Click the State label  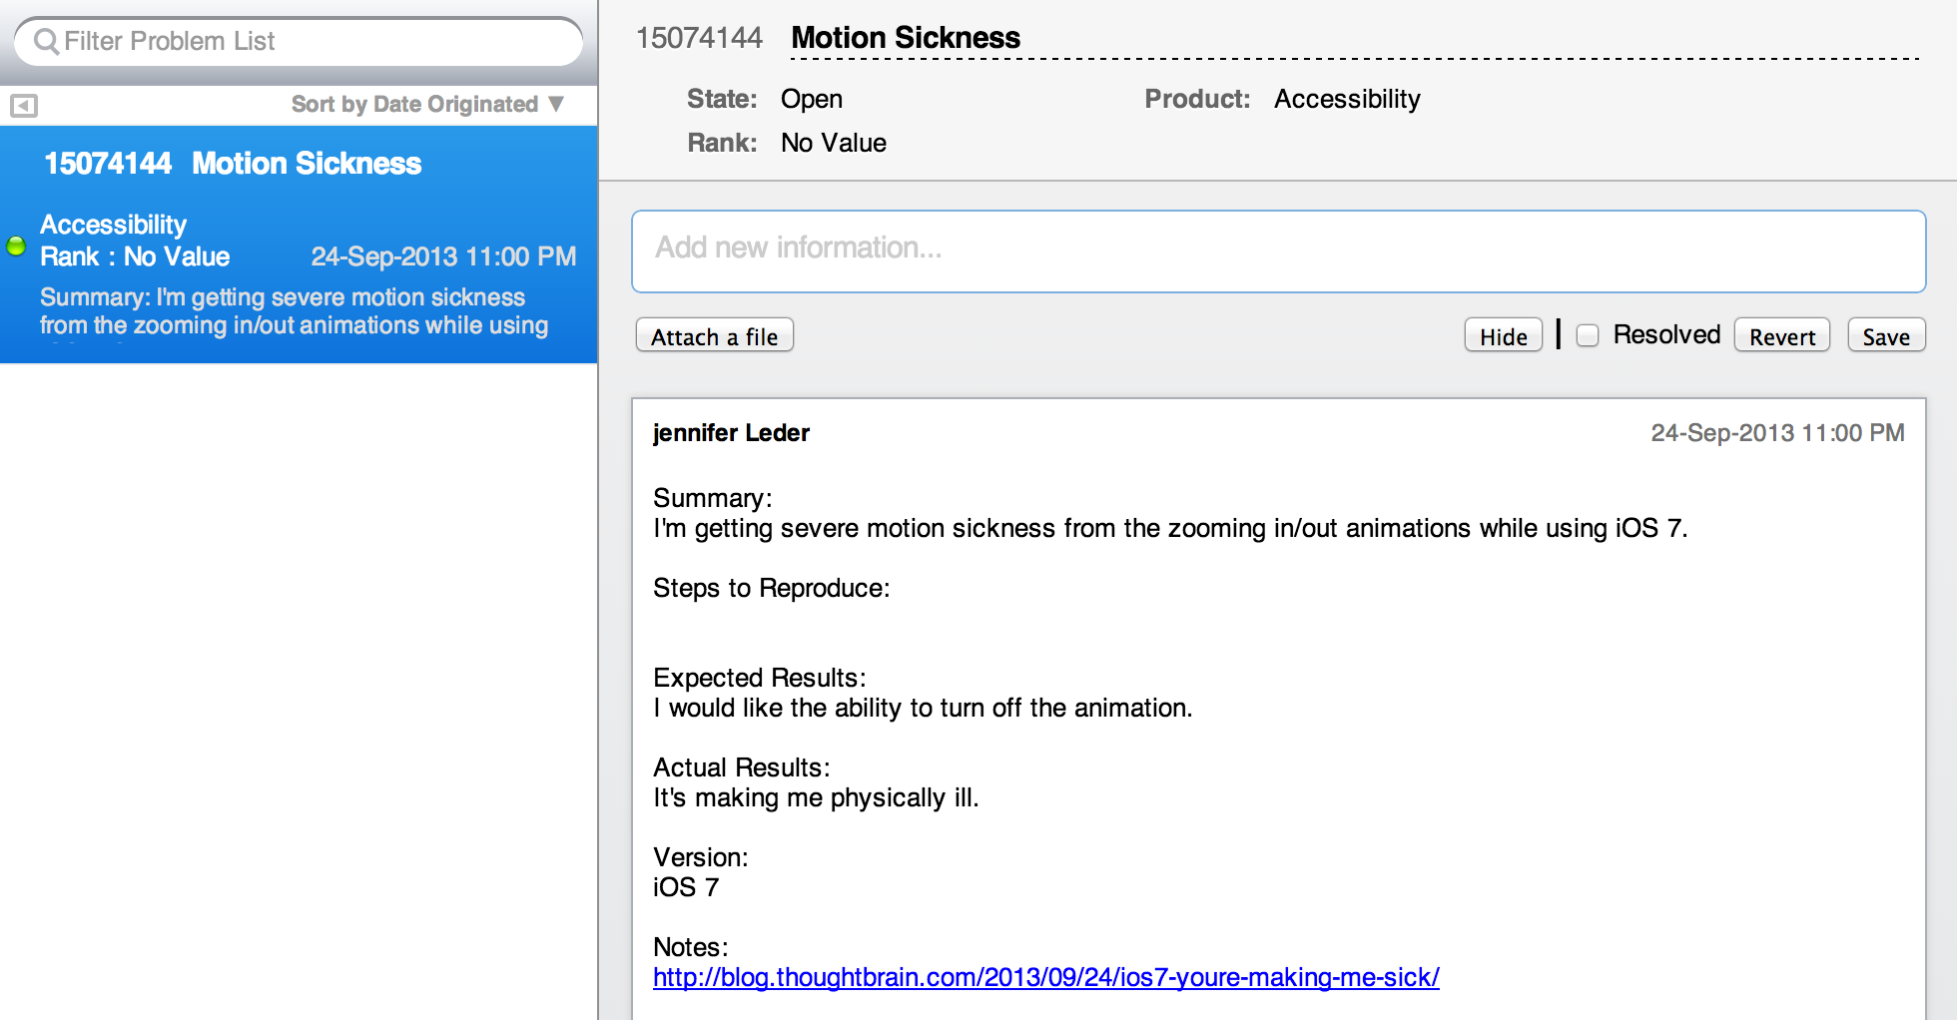coord(722,99)
